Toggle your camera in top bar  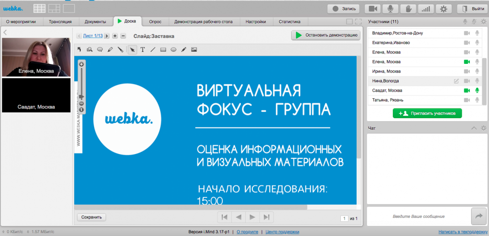click(x=373, y=9)
